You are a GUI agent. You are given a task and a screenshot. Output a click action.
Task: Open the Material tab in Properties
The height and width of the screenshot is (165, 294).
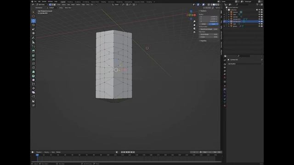tap(225, 106)
